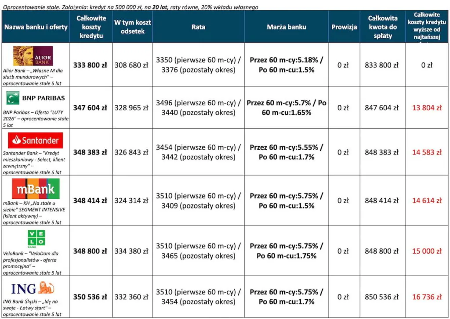Screen dimensions: 450x319
Task: Click the green VeloBank logo
Action: pyautogui.click(x=36, y=240)
